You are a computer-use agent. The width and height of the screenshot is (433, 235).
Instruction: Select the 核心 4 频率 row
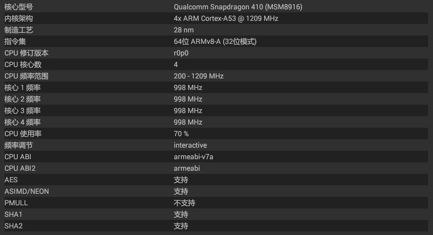(216, 122)
